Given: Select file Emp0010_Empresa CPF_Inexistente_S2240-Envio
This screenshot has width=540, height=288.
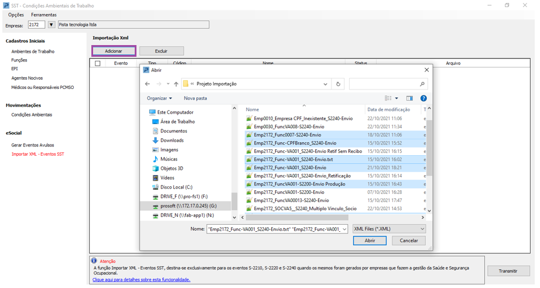Looking at the screenshot, I should click(x=303, y=118).
